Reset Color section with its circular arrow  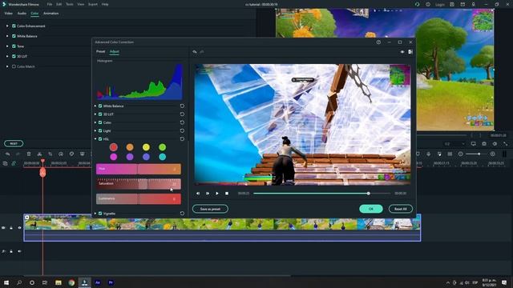182,122
